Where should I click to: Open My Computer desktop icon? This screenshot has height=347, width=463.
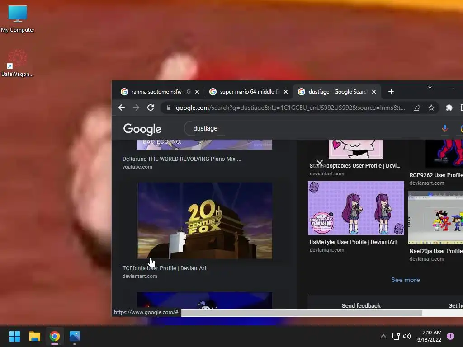tap(18, 19)
